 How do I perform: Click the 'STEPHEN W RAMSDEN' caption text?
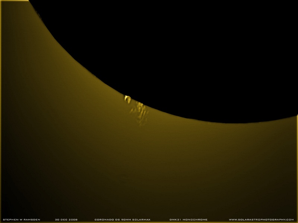[22, 220]
